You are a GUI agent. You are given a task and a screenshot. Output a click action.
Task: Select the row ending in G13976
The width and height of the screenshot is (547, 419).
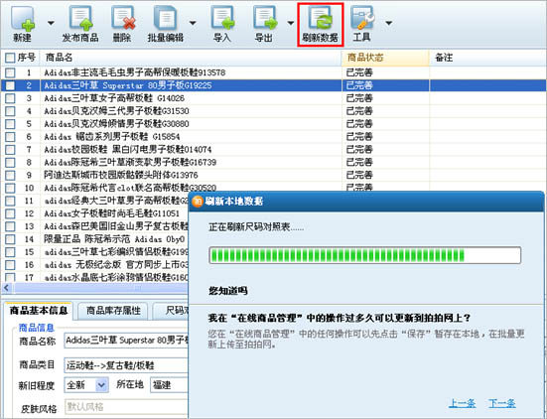(x=274, y=175)
